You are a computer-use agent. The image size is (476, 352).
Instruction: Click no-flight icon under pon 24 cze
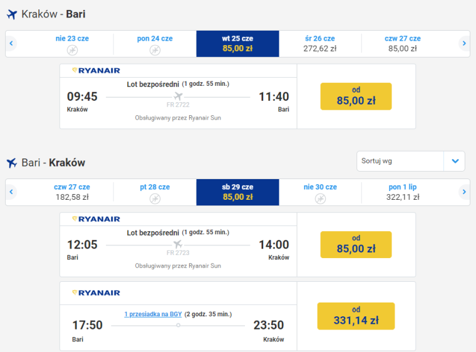pos(155,50)
